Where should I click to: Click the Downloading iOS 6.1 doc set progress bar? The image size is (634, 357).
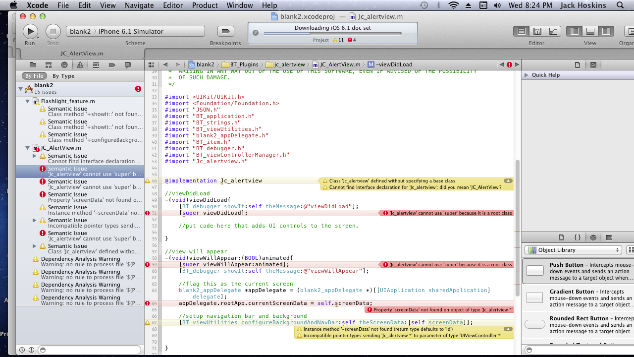tap(332, 34)
